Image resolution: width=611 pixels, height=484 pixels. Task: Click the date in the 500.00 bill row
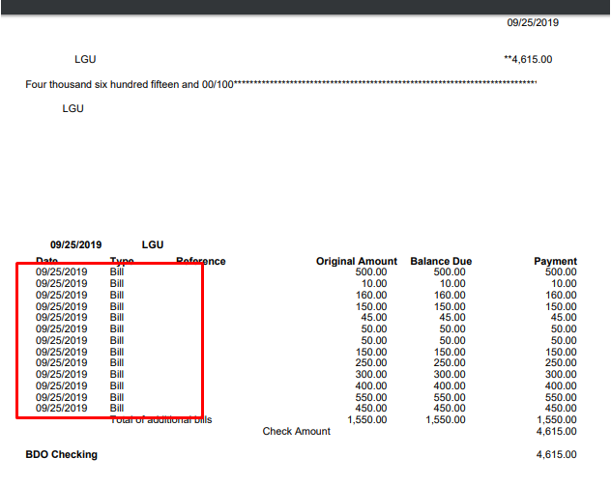tap(62, 271)
